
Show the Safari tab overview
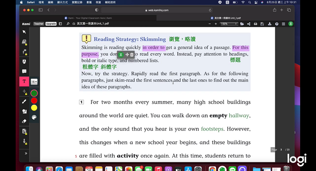[x=289, y=10]
